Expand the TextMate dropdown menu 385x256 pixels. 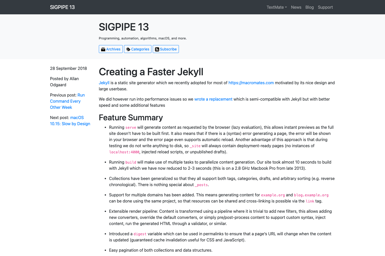(276, 7)
